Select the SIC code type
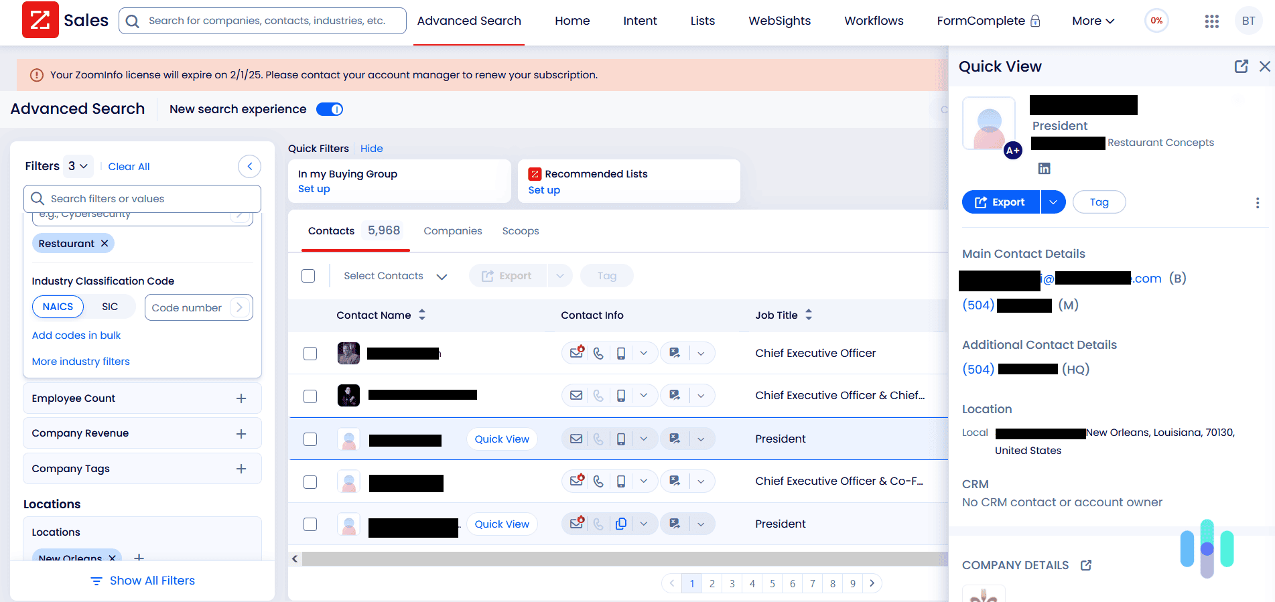 (110, 307)
